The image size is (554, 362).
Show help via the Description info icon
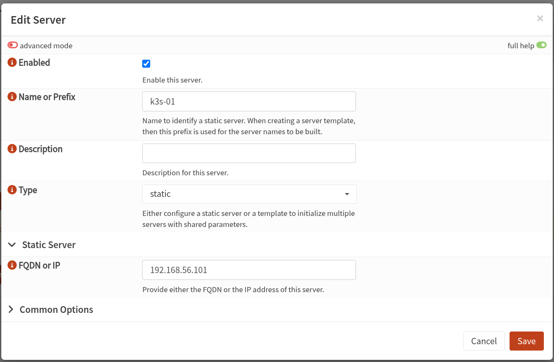(x=12, y=149)
